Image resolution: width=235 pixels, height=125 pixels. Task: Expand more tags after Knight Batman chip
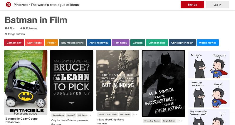point(182,121)
